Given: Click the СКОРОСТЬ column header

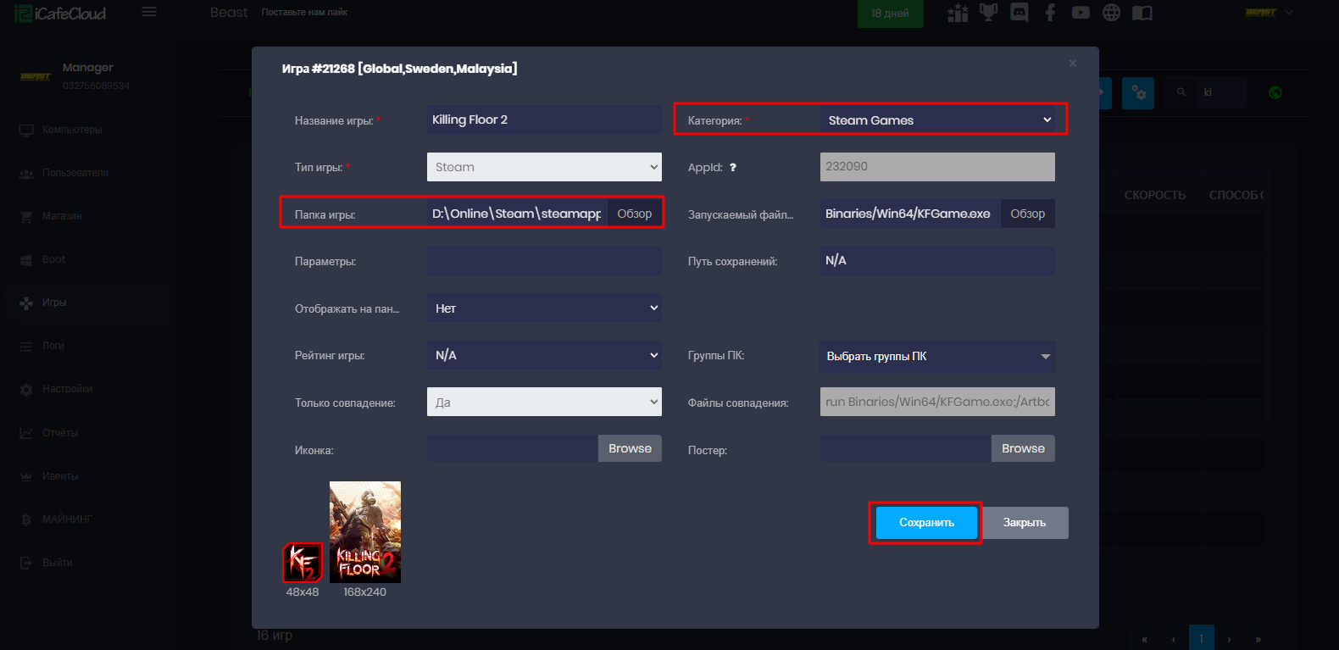Looking at the screenshot, I should pyautogui.click(x=1154, y=195).
